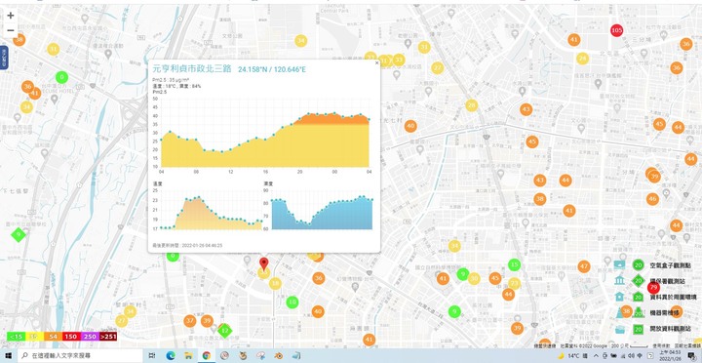Toggle the open data station legend icon
The width and height of the screenshot is (702, 363).
620,329
